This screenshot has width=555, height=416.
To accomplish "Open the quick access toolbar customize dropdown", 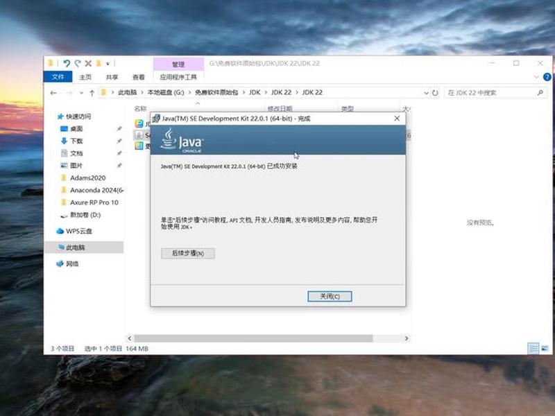I will [108, 64].
